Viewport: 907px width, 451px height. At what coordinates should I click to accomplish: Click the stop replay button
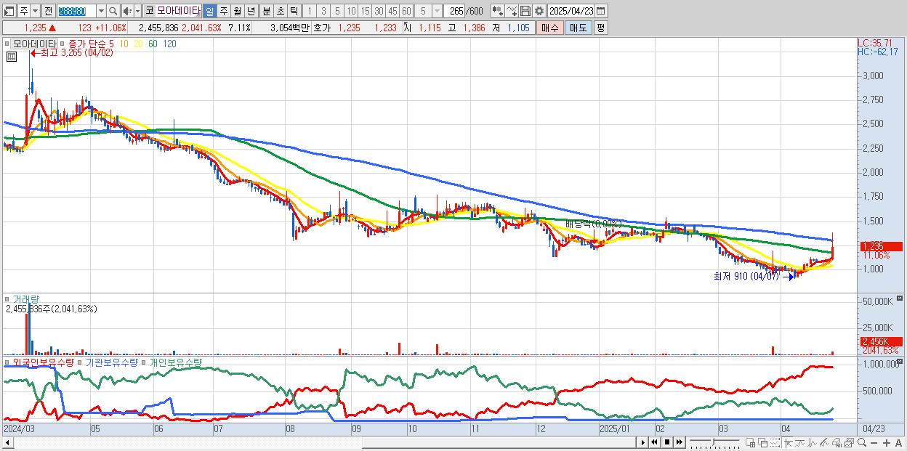click(667, 442)
